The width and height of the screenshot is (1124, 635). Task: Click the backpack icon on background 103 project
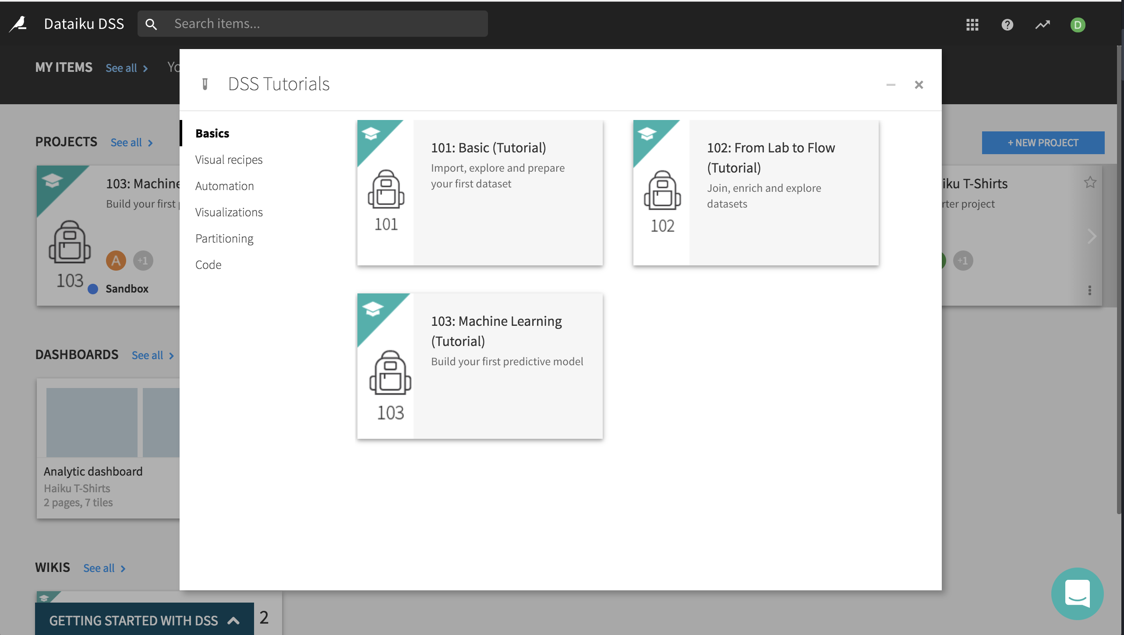[70, 242]
